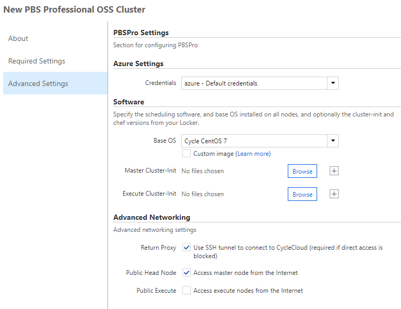The image size is (401, 309).
Task: Click the 'Access execute nodes from the Internet' label
Action: click(x=248, y=291)
